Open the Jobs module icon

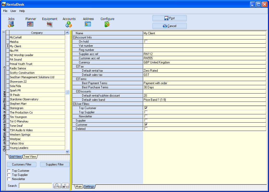pos(11,24)
